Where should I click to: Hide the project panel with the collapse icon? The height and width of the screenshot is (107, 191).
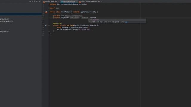click(x=40, y=1)
